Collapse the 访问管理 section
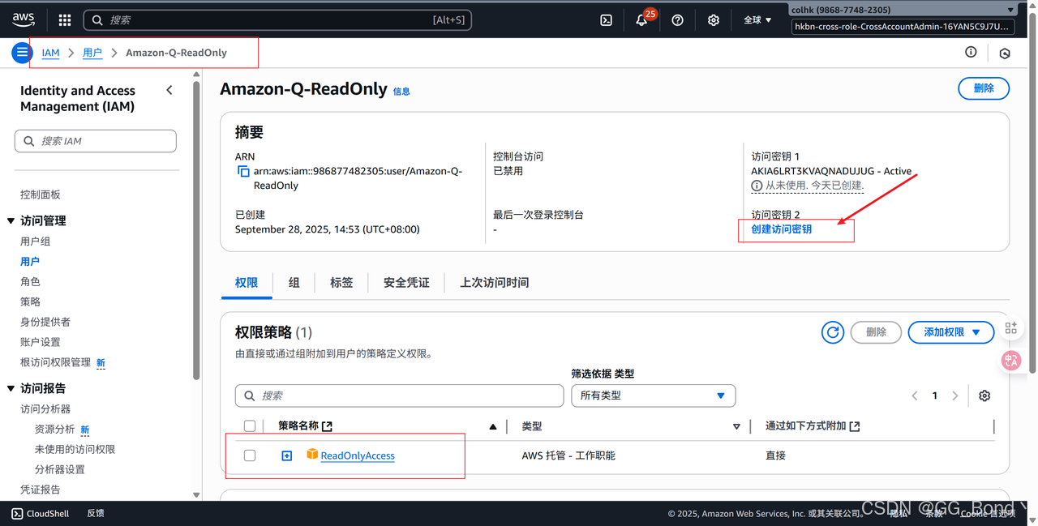Image resolution: width=1038 pixels, height=526 pixels. point(11,220)
